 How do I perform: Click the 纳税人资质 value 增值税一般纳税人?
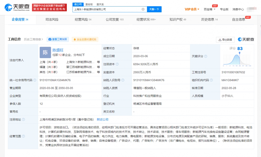pyautogui.click(x=145, y=88)
